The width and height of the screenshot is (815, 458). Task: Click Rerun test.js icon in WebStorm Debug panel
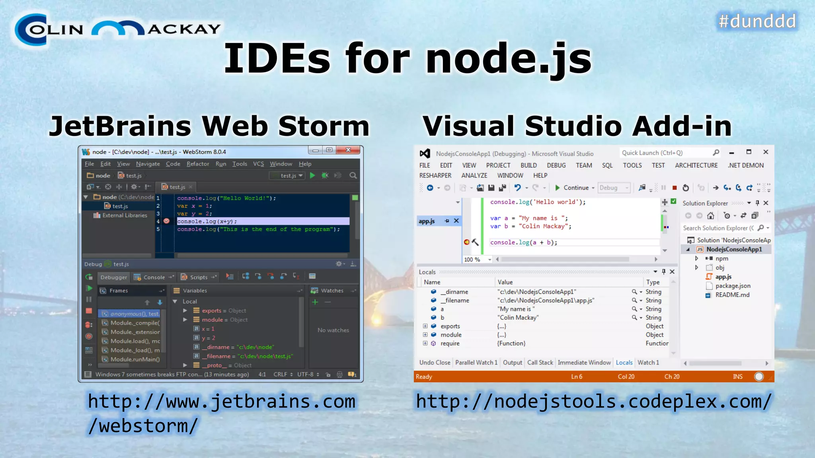coord(89,277)
